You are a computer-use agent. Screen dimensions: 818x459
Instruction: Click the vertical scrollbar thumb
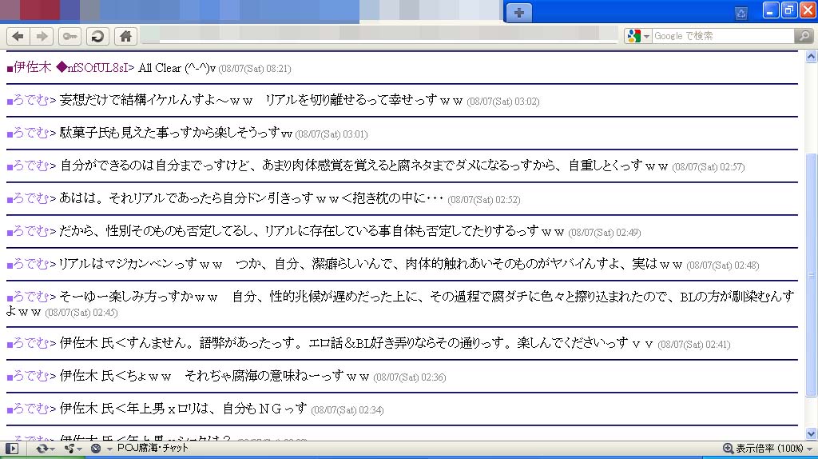point(812,274)
